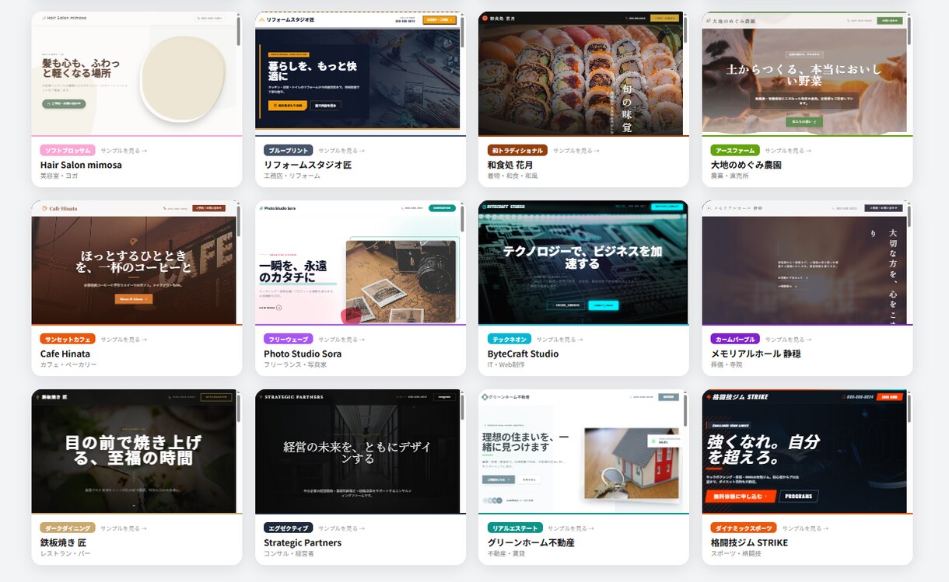This screenshot has width=949, height=582.
Task: Click the エグゼクティブ theme badge
Action: click(289, 528)
